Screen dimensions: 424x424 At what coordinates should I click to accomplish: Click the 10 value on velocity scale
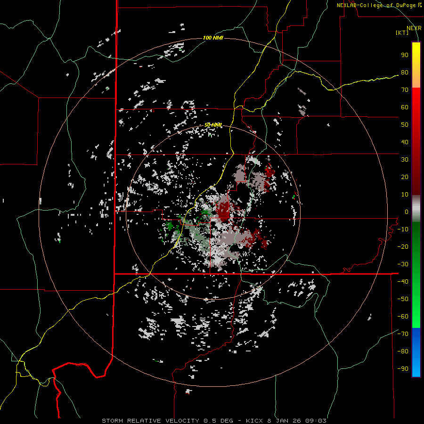(405, 195)
